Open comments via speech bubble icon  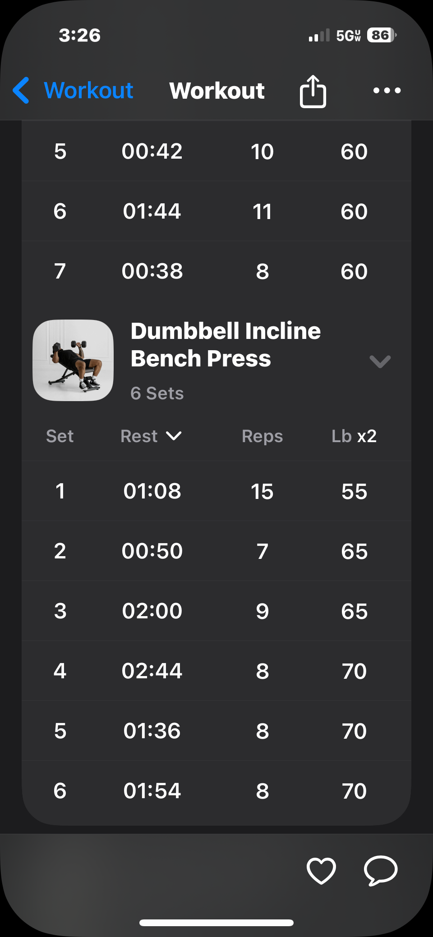point(381,870)
